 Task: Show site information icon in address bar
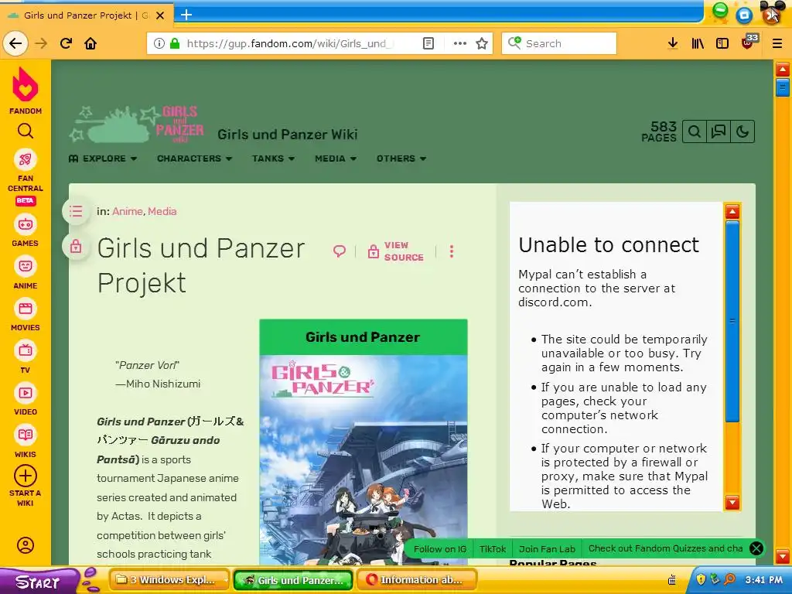tap(159, 43)
